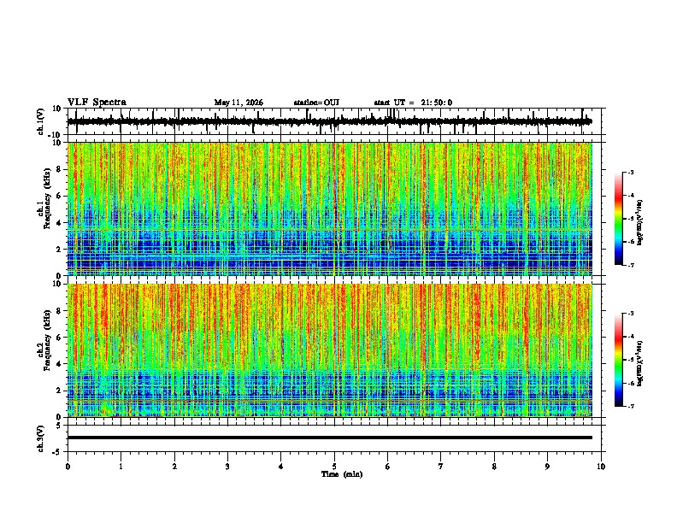Click the VLF Spectra title text

point(97,103)
